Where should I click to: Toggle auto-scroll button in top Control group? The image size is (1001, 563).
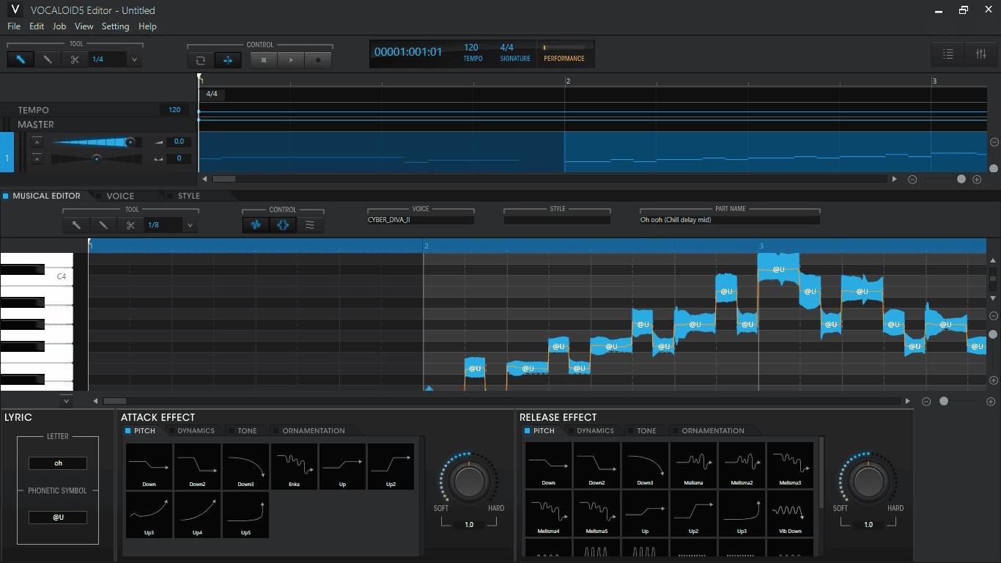click(227, 60)
